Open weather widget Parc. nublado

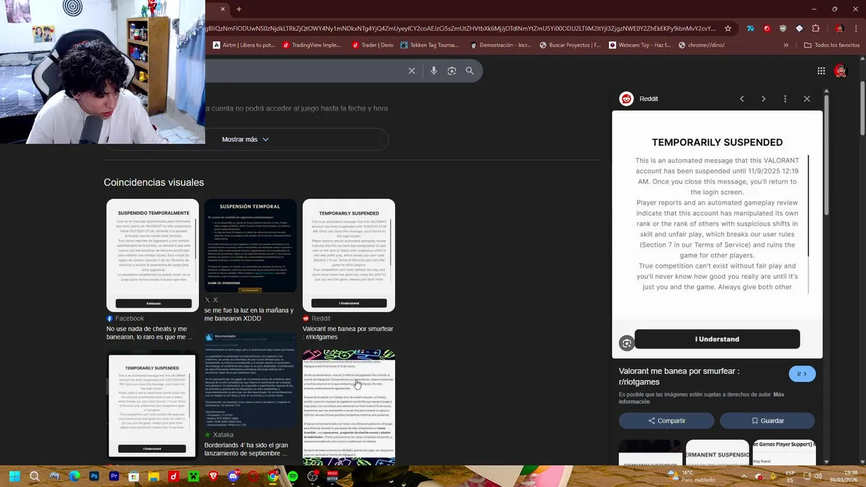tap(691, 476)
